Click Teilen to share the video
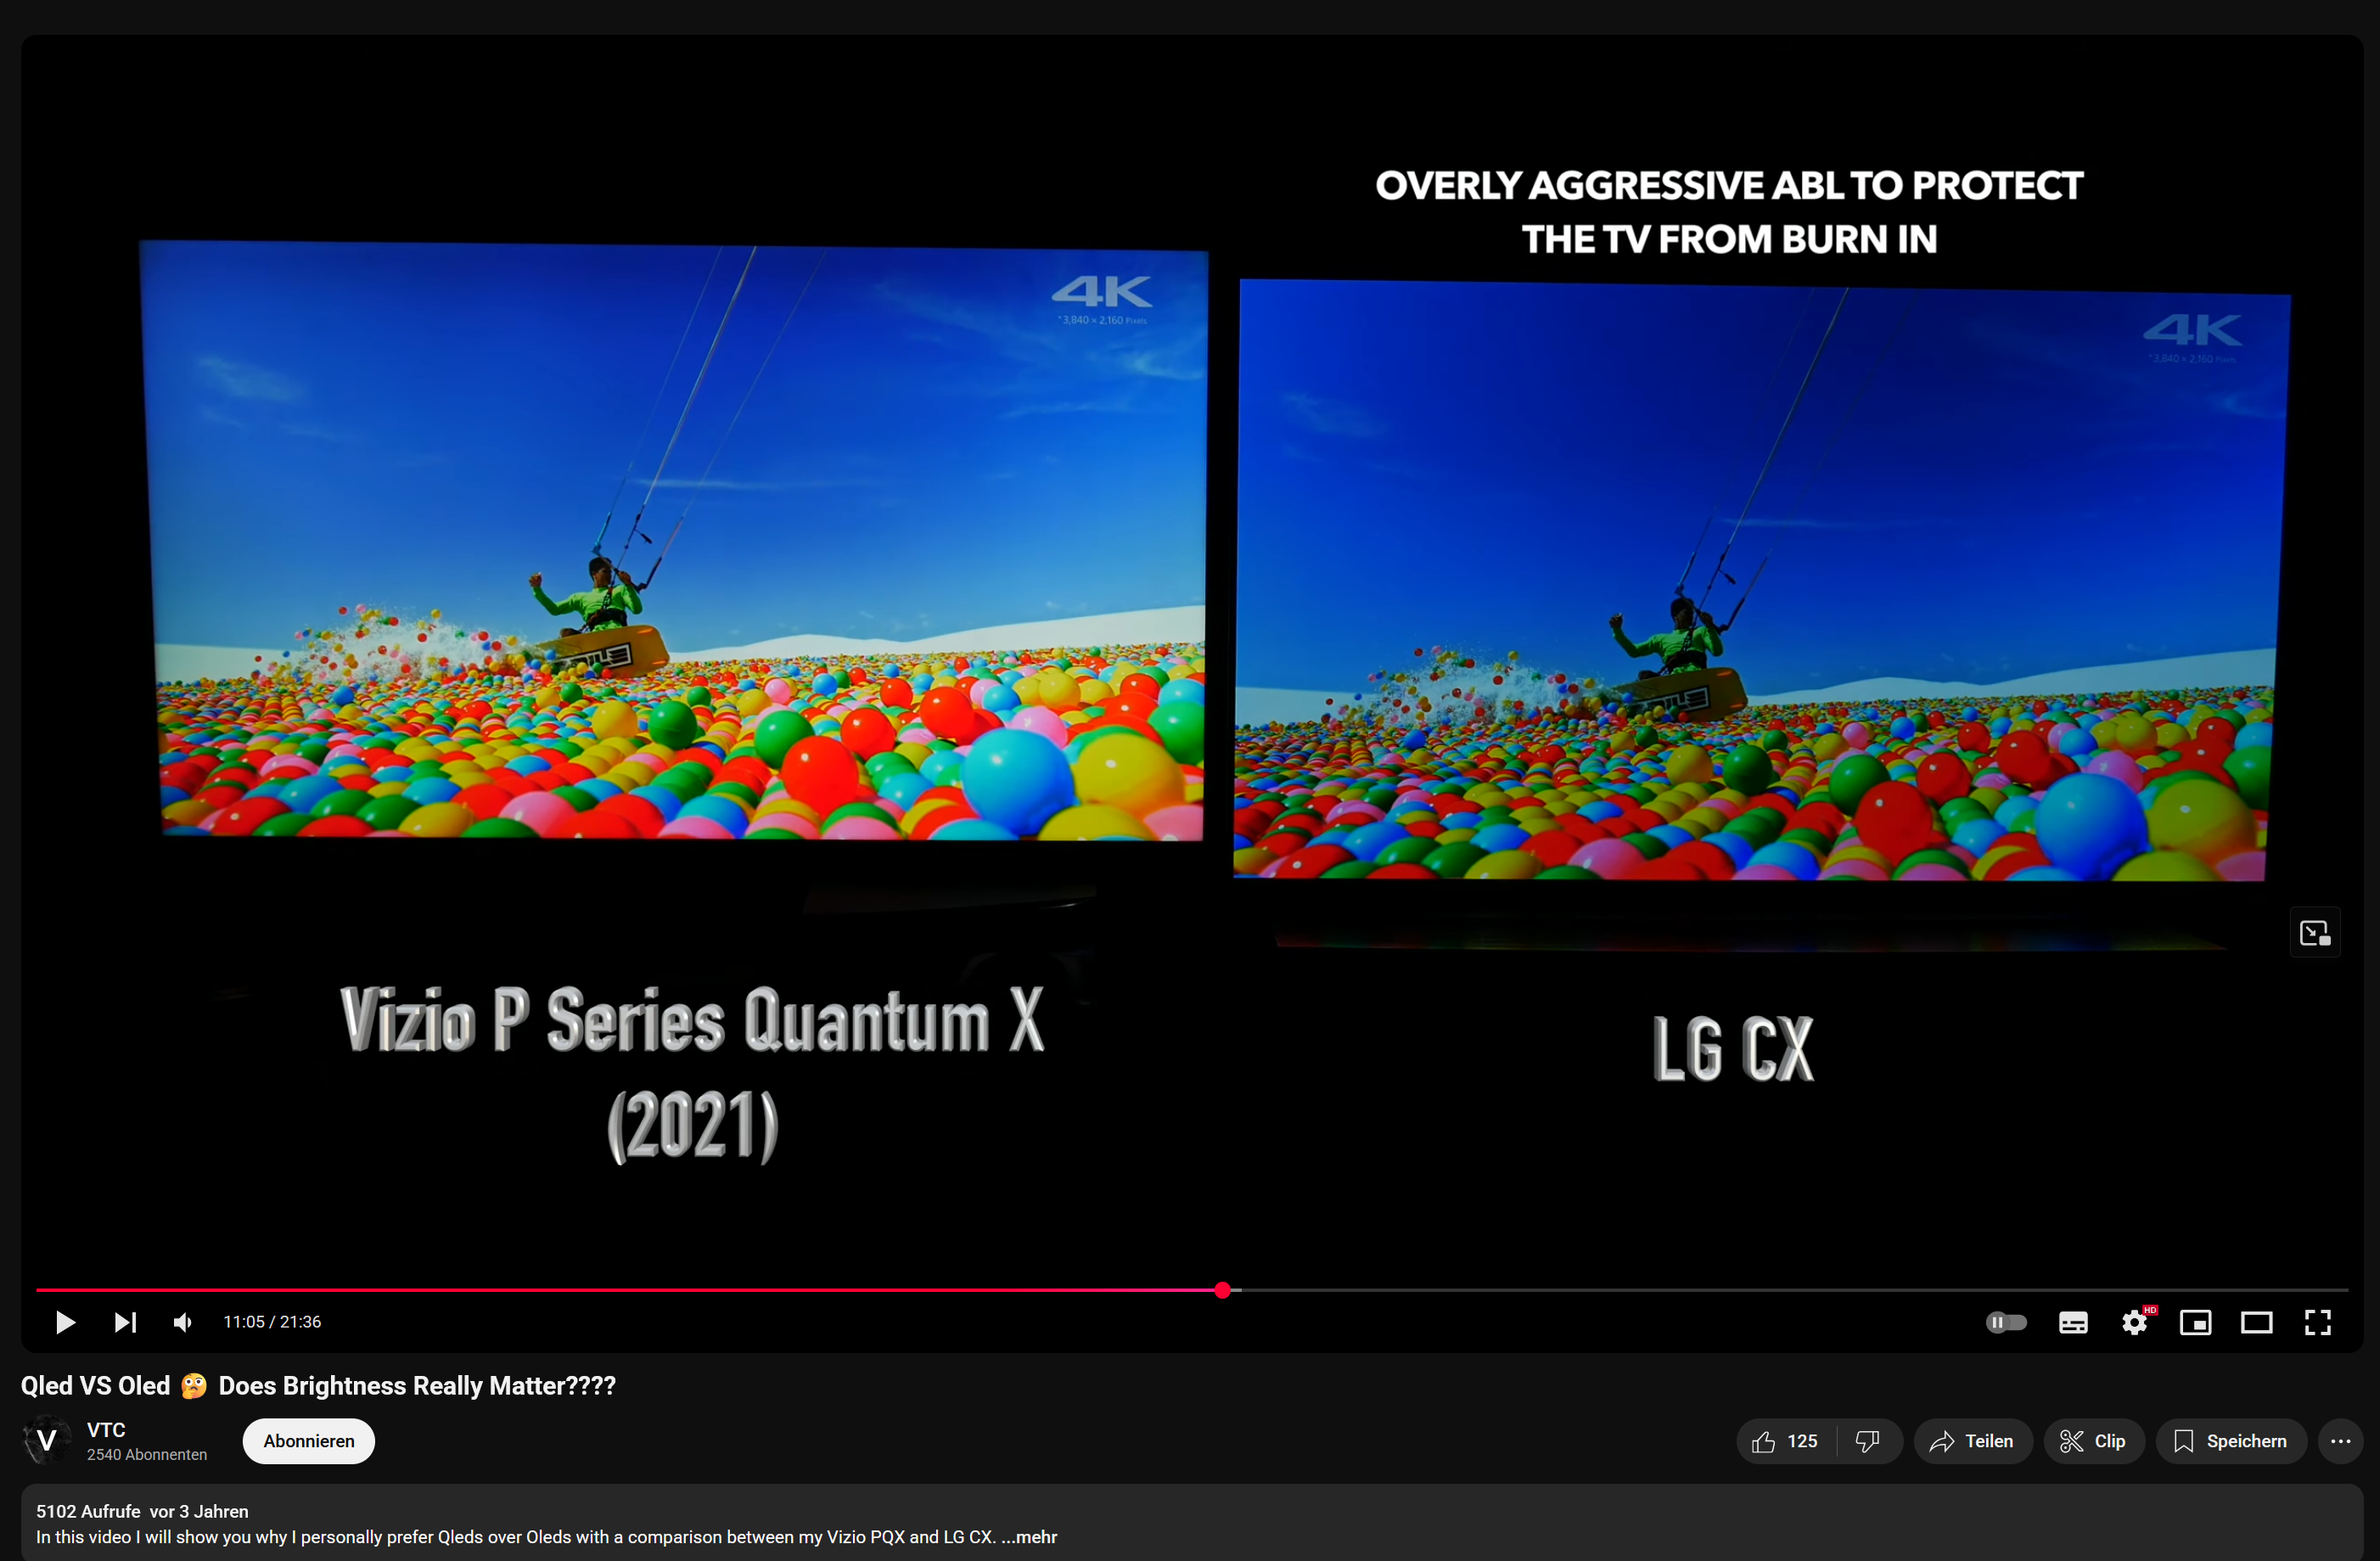Viewport: 2380px width, 1561px height. pos(1972,1441)
